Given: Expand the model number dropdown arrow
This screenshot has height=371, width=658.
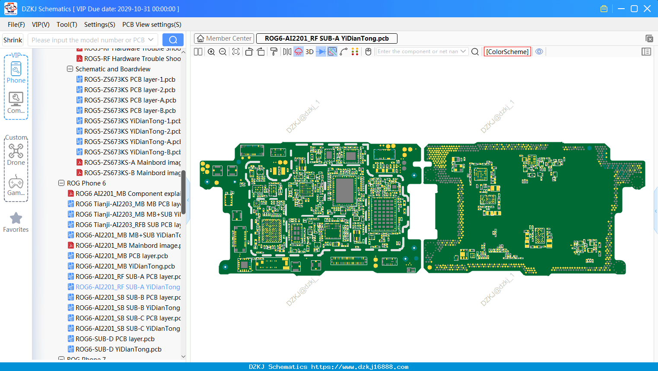Looking at the screenshot, I should point(151,40).
